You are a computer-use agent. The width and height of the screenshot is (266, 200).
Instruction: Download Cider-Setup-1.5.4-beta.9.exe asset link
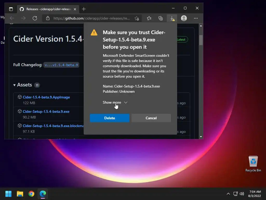click(x=46, y=111)
